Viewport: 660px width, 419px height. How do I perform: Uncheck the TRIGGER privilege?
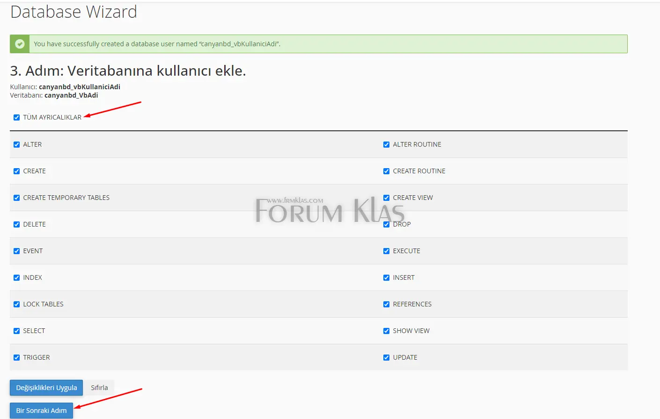click(x=16, y=357)
